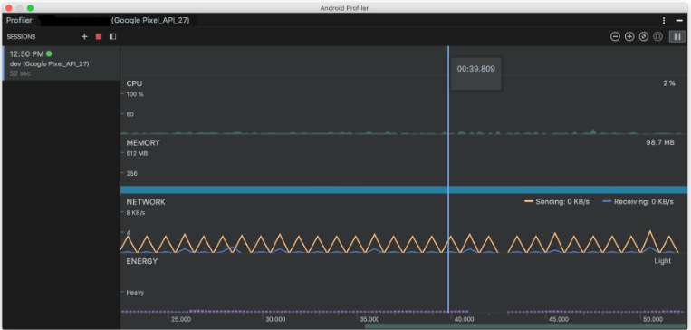
Task: Click the 100 % CPU axis label
Action: click(135, 94)
